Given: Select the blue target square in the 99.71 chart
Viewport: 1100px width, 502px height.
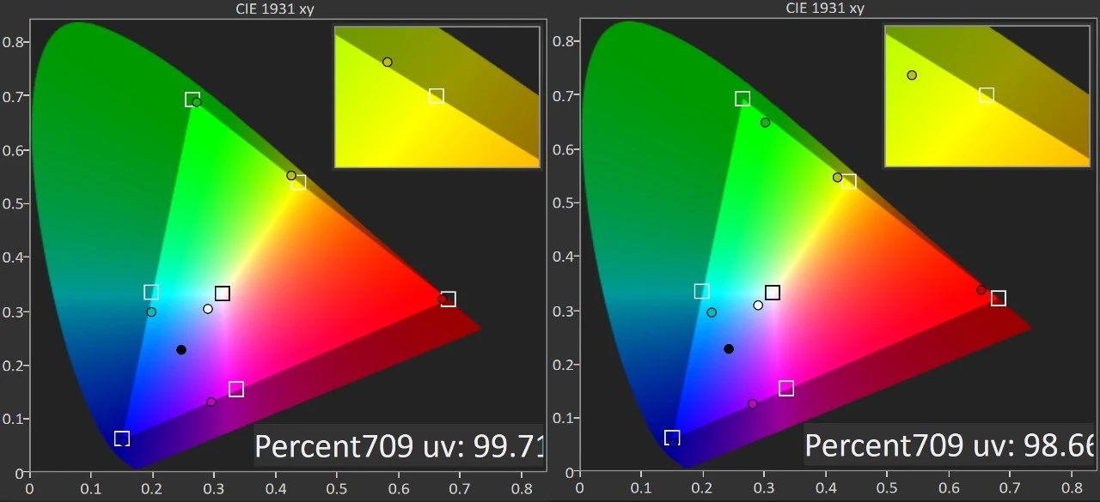Looking at the screenshot, I should tap(122, 438).
